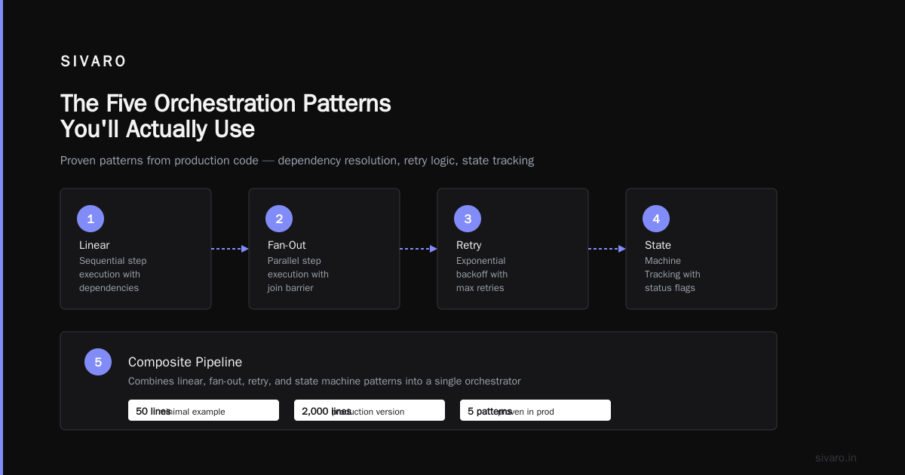Select the 'Retry' card title
The width and height of the screenshot is (905, 475).
click(468, 245)
